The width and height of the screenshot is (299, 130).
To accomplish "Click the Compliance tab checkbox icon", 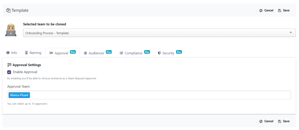I will (x=121, y=53).
